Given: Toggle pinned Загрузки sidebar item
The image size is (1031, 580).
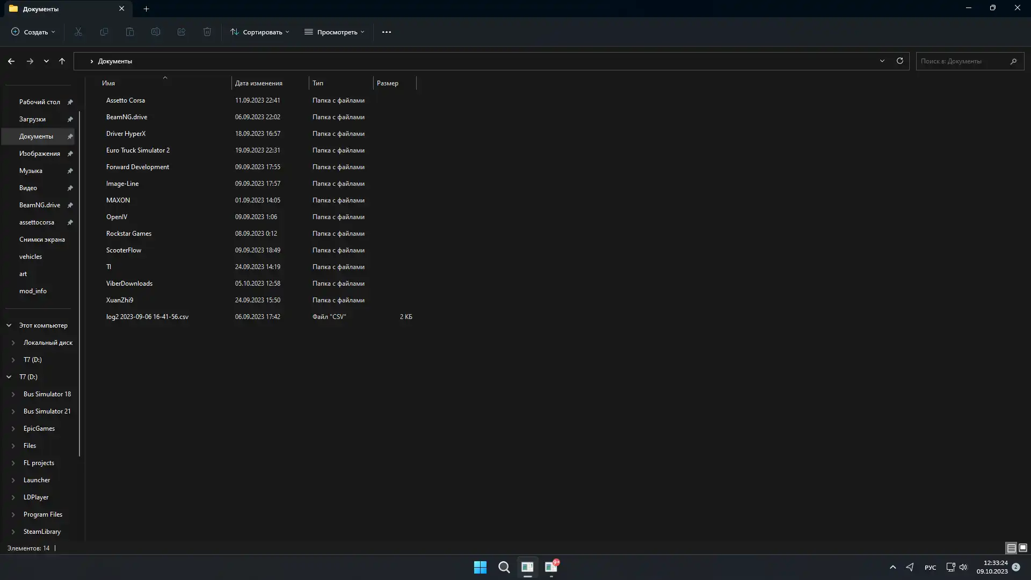Looking at the screenshot, I should pyautogui.click(x=70, y=118).
